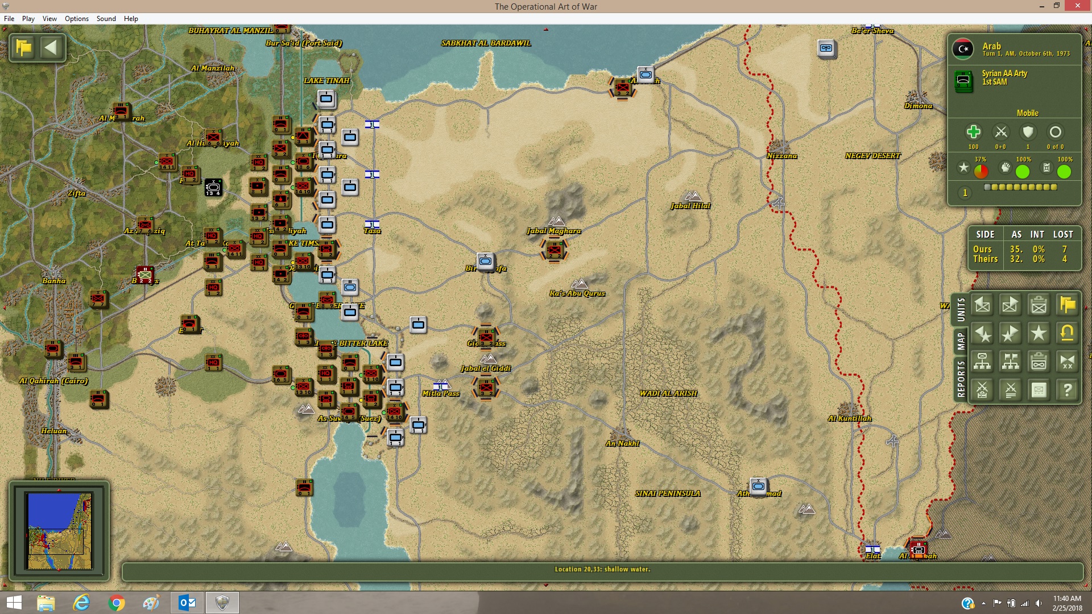Switch to the UNITS side tab
1092x614 pixels.
pyautogui.click(x=961, y=310)
